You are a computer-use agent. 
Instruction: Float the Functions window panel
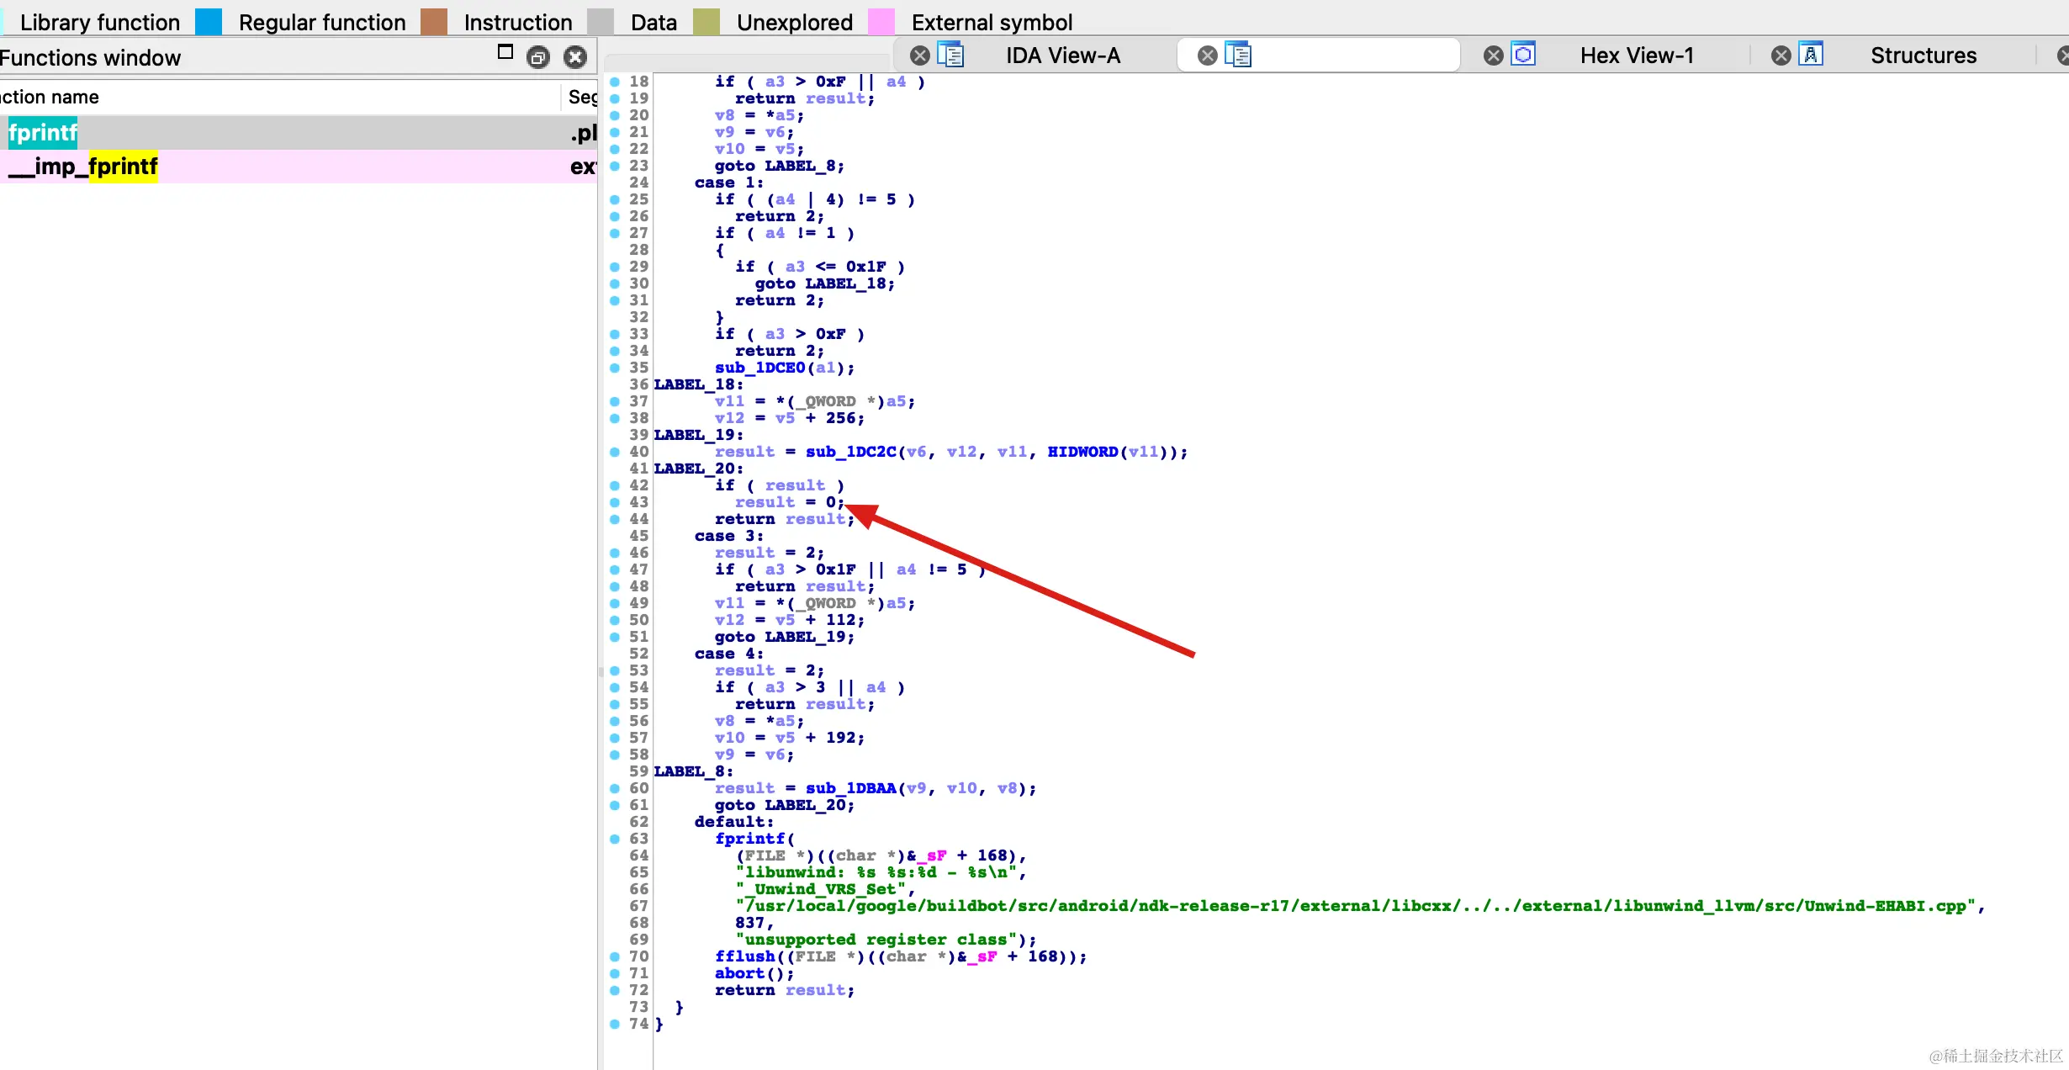click(x=538, y=57)
